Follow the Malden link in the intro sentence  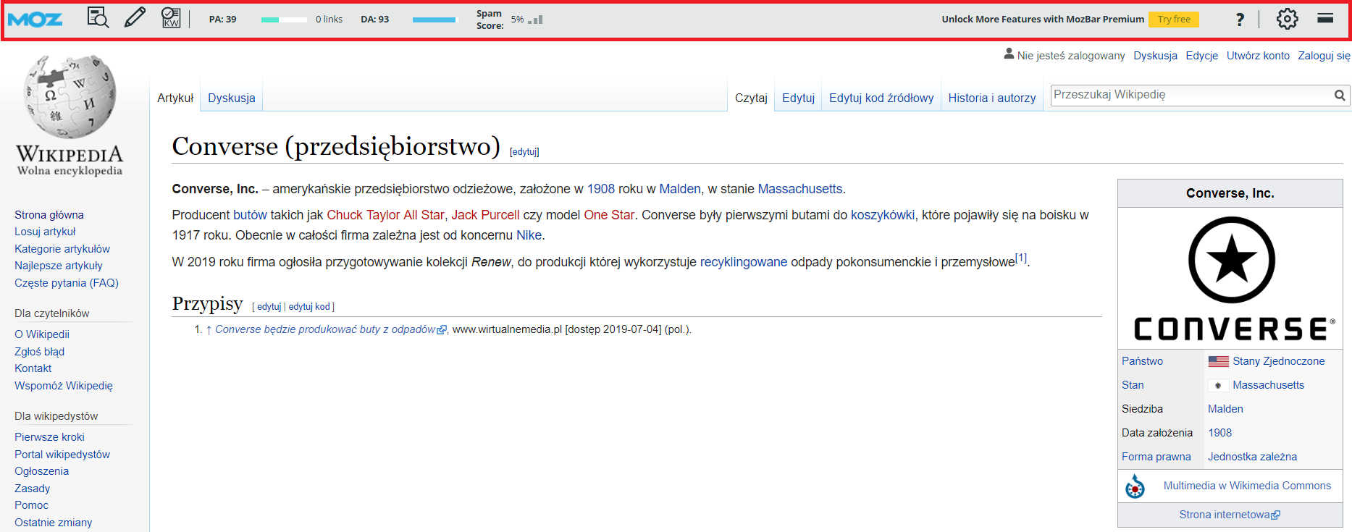pyautogui.click(x=680, y=189)
